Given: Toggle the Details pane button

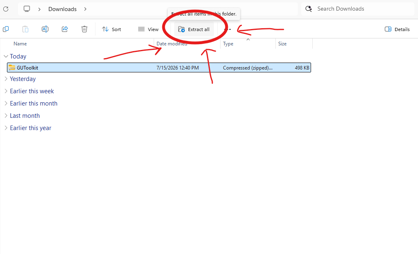Looking at the screenshot, I should (x=397, y=29).
